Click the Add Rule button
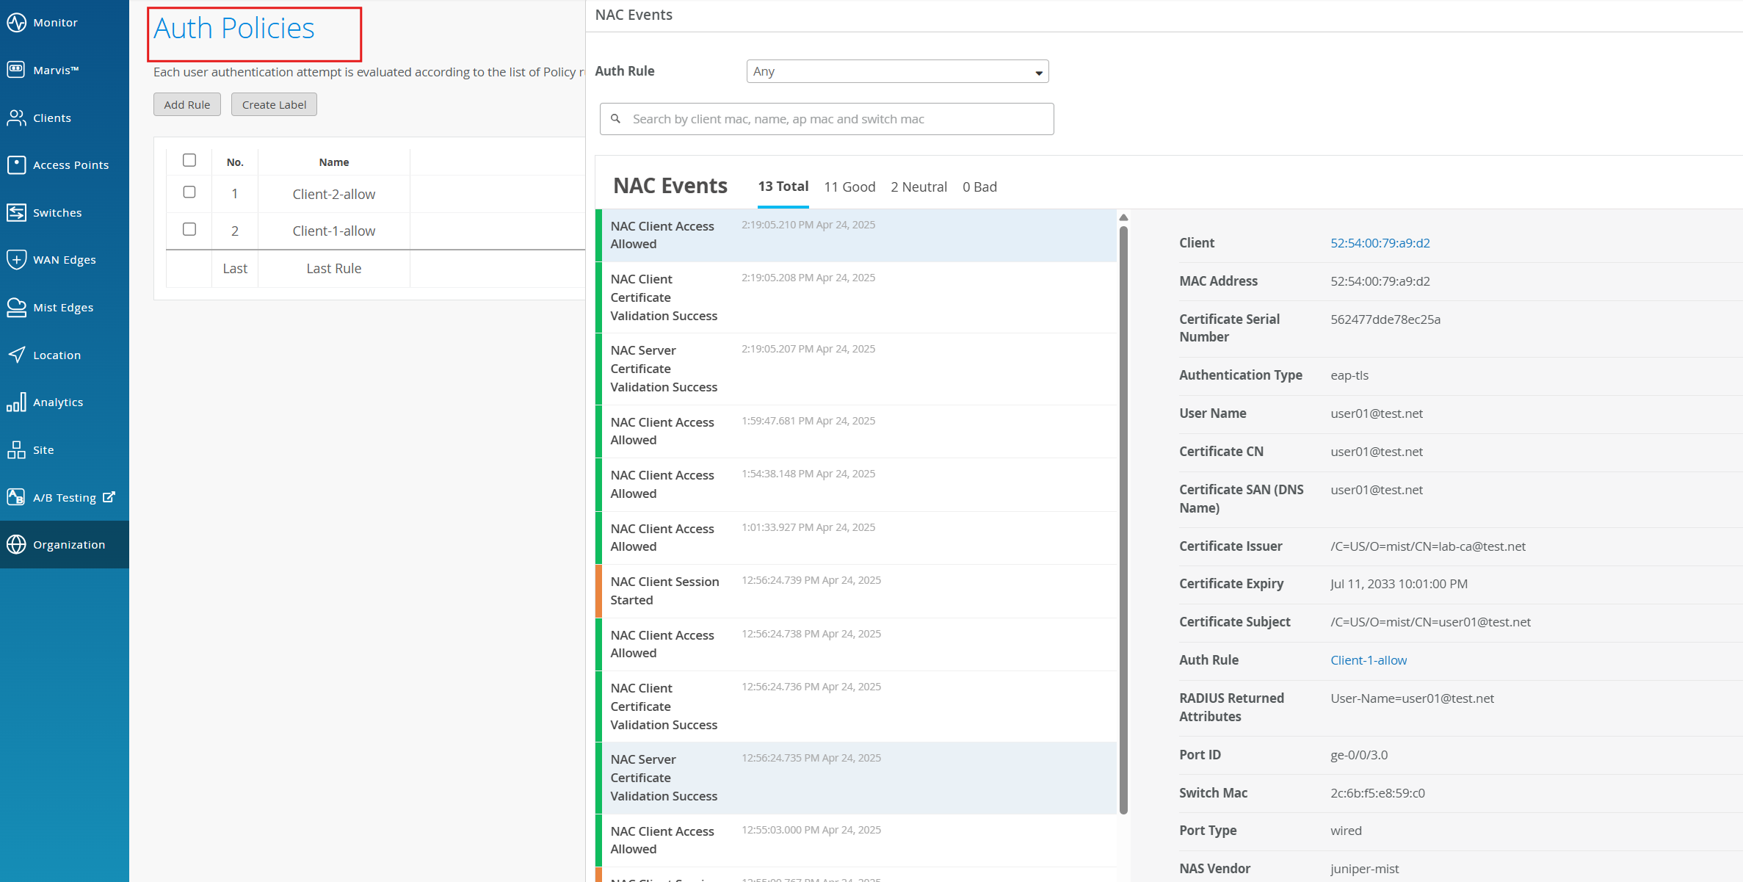This screenshot has height=882, width=1743. tap(186, 104)
